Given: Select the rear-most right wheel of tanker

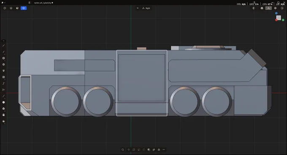Looking at the screenshot, I should pos(217,102).
